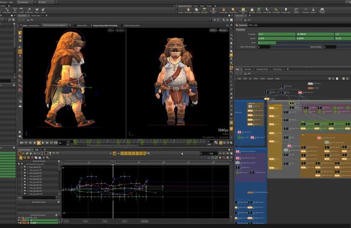351x228 pixels.
Task: Toggle Keep Position When Parenting checkbox
Action: pos(91,25)
